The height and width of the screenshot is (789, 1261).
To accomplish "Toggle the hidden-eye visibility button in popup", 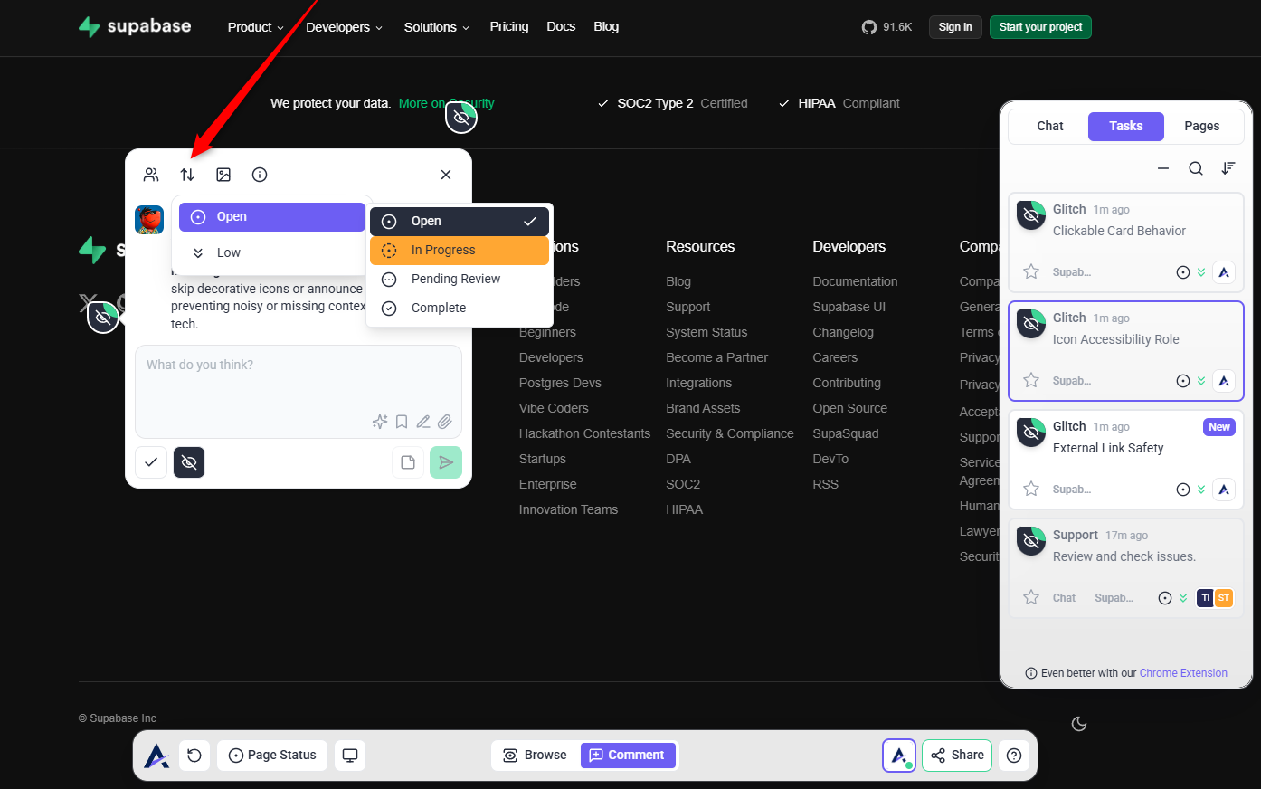I will 189,462.
